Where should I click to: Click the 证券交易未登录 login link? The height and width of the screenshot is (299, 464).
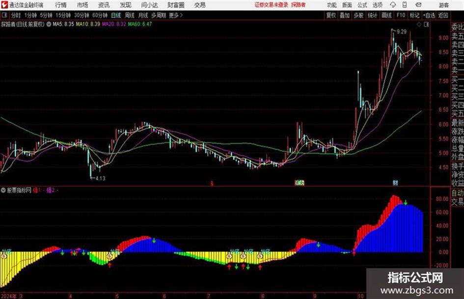(271, 5)
